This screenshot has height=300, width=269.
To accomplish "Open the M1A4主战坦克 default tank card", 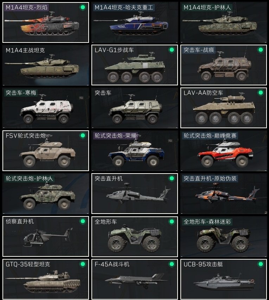I will [x=46, y=65].
